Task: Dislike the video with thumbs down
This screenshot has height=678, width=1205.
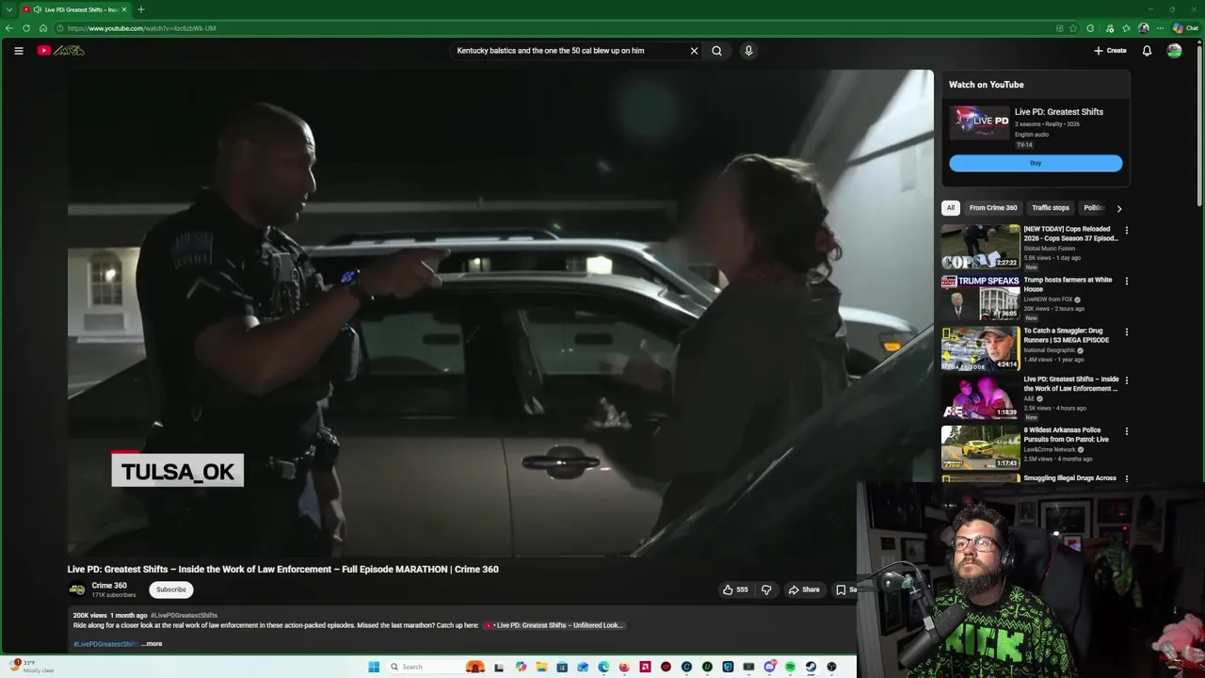Action: point(766,589)
